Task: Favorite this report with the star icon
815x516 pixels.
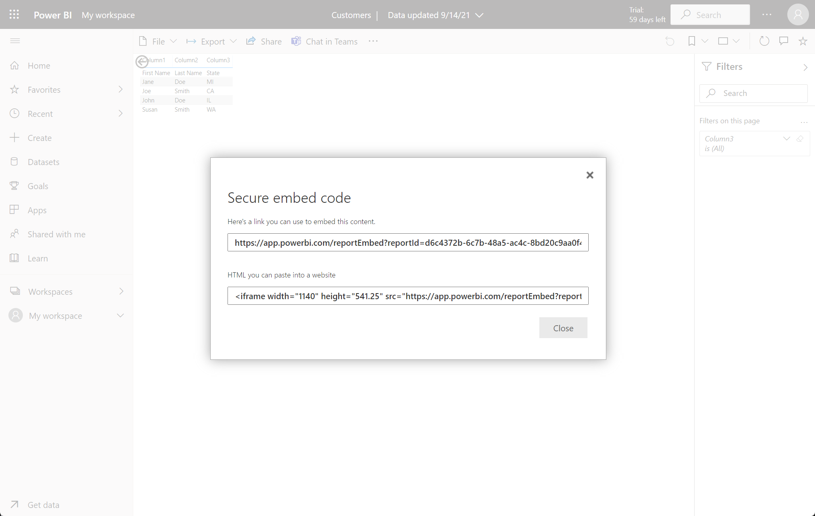Action: (803, 41)
